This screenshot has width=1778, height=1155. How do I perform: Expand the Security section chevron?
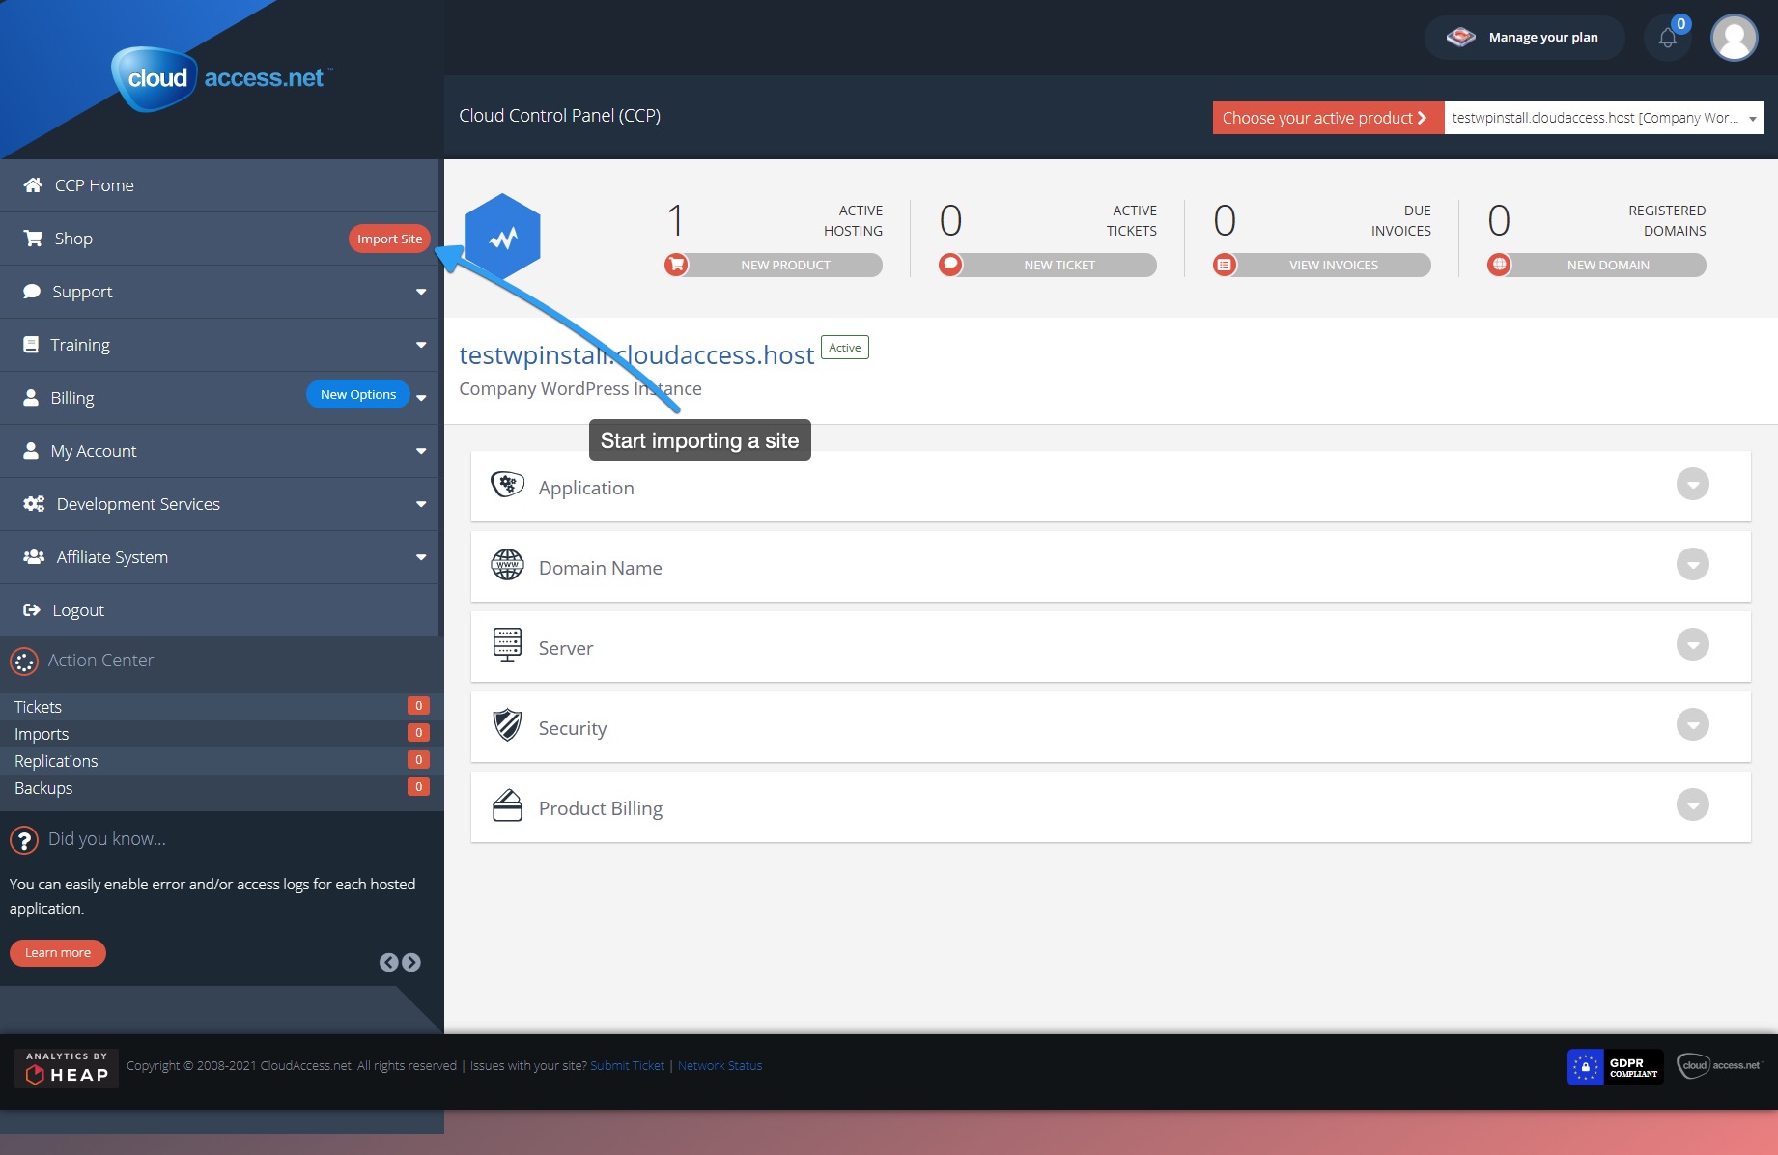click(x=1692, y=724)
